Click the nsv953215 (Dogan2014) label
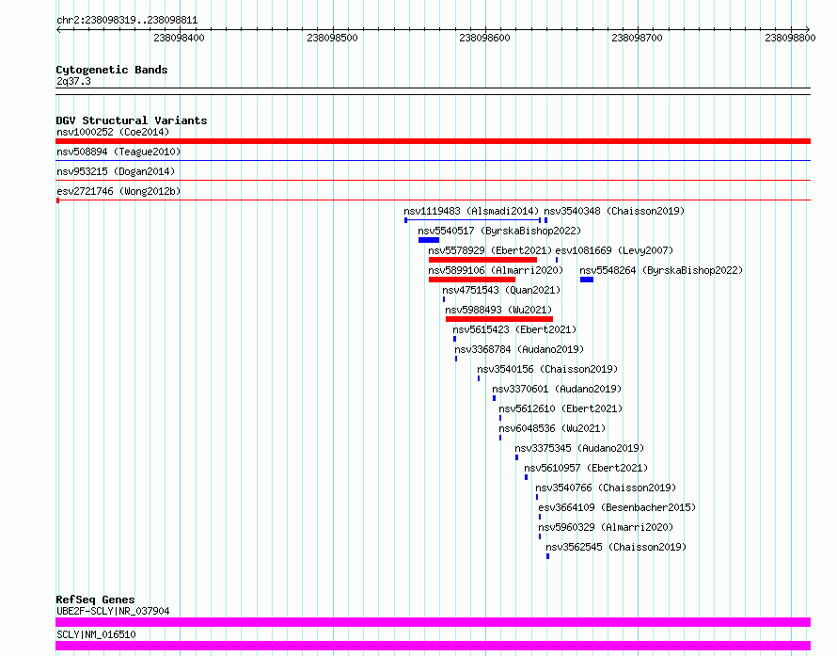837x656 pixels. [x=116, y=171]
